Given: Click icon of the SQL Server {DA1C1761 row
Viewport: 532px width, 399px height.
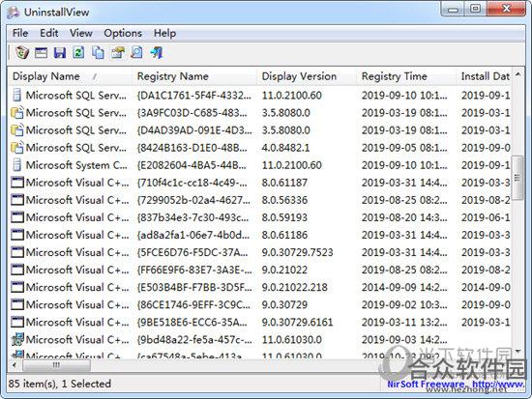Looking at the screenshot, I should click(x=17, y=96).
